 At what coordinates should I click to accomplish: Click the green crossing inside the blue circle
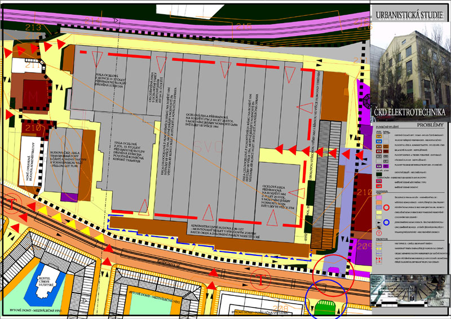(325, 308)
